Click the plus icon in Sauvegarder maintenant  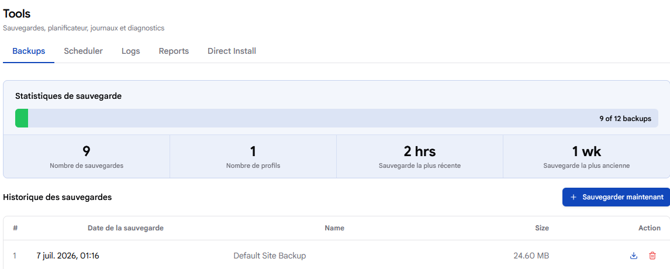pyautogui.click(x=574, y=197)
